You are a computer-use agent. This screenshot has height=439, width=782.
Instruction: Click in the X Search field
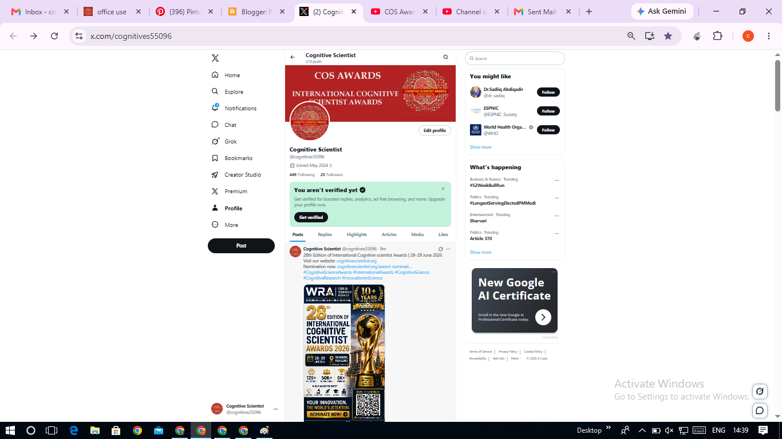[515, 58]
